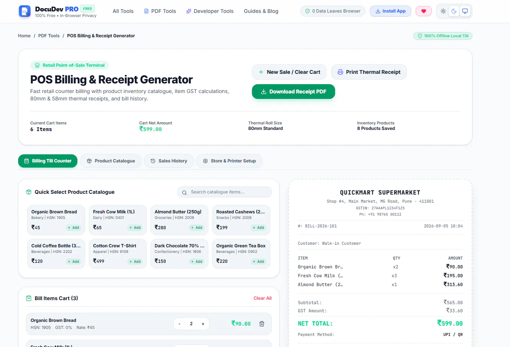The width and height of the screenshot is (510, 347).
Task: Focus the Search catalogue items field
Action: pyautogui.click(x=225, y=192)
